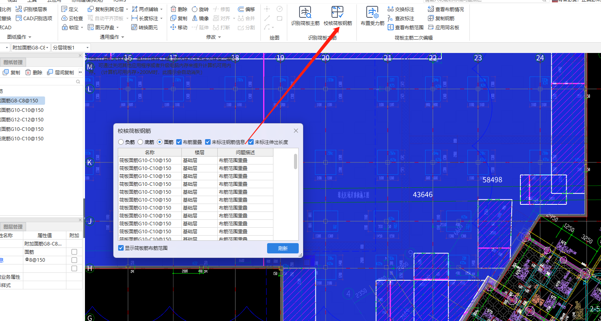The image size is (601, 321).
Task: Click the 属性值 column header
Action: [x=45, y=235]
